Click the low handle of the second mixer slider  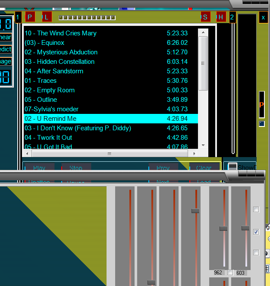pyautogui.click(x=151, y=283)
